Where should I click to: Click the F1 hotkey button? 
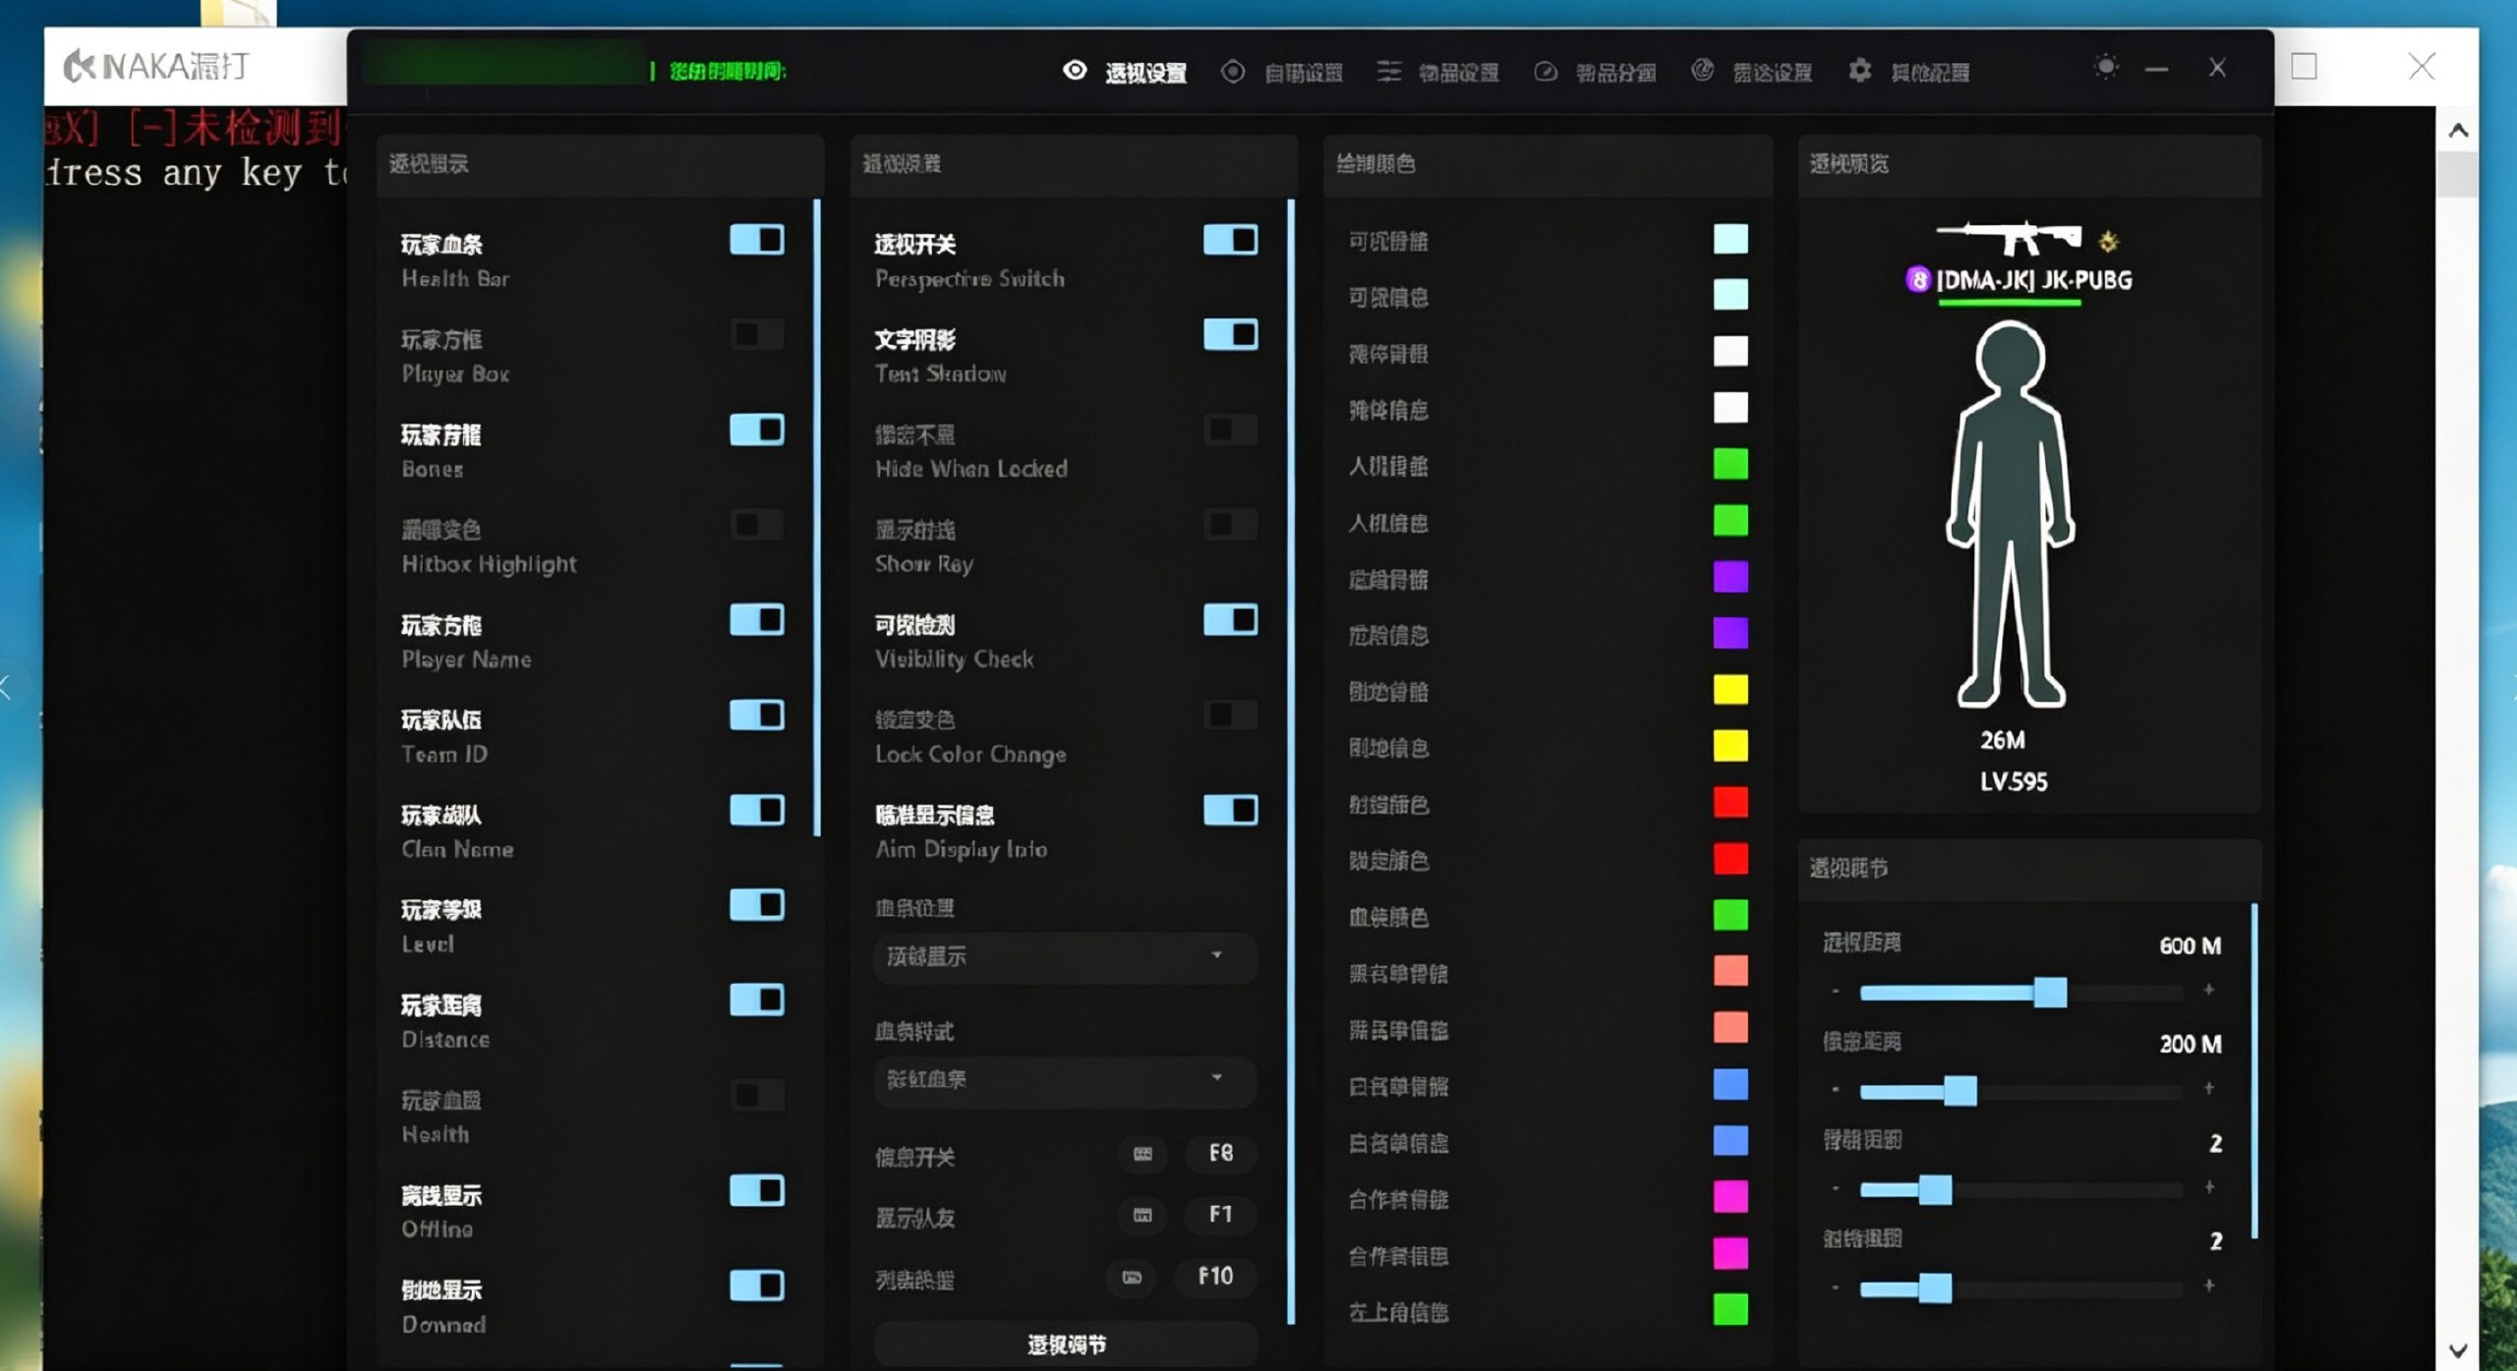[1220, 1215]
